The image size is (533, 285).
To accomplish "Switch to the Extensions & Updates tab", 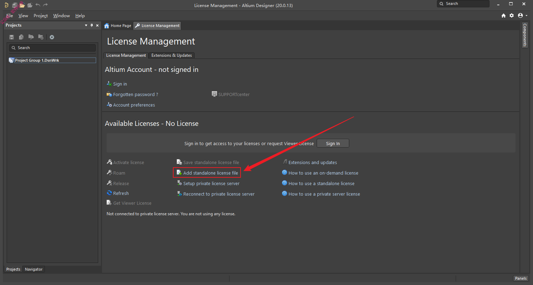I will [x=171, y=55].
